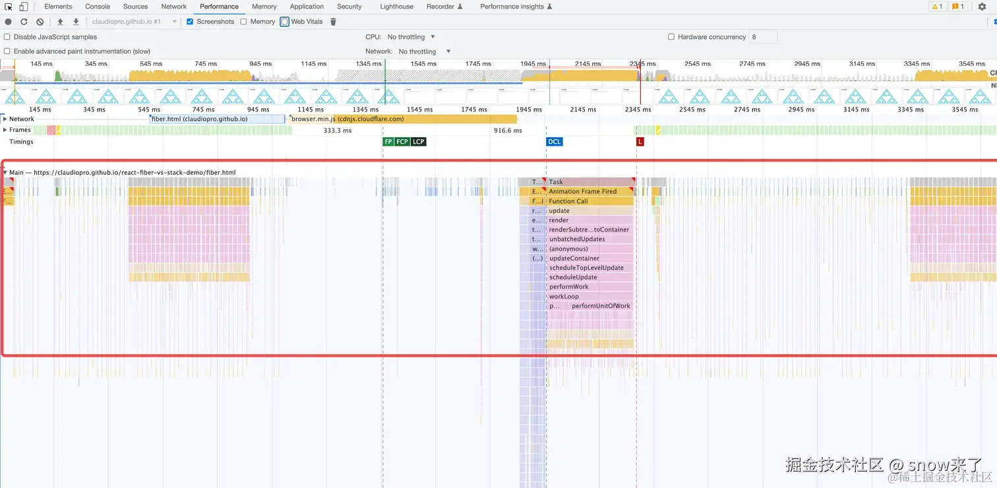Select the Function Call flame entry
The image size is (997, 488).
[590, 201]
